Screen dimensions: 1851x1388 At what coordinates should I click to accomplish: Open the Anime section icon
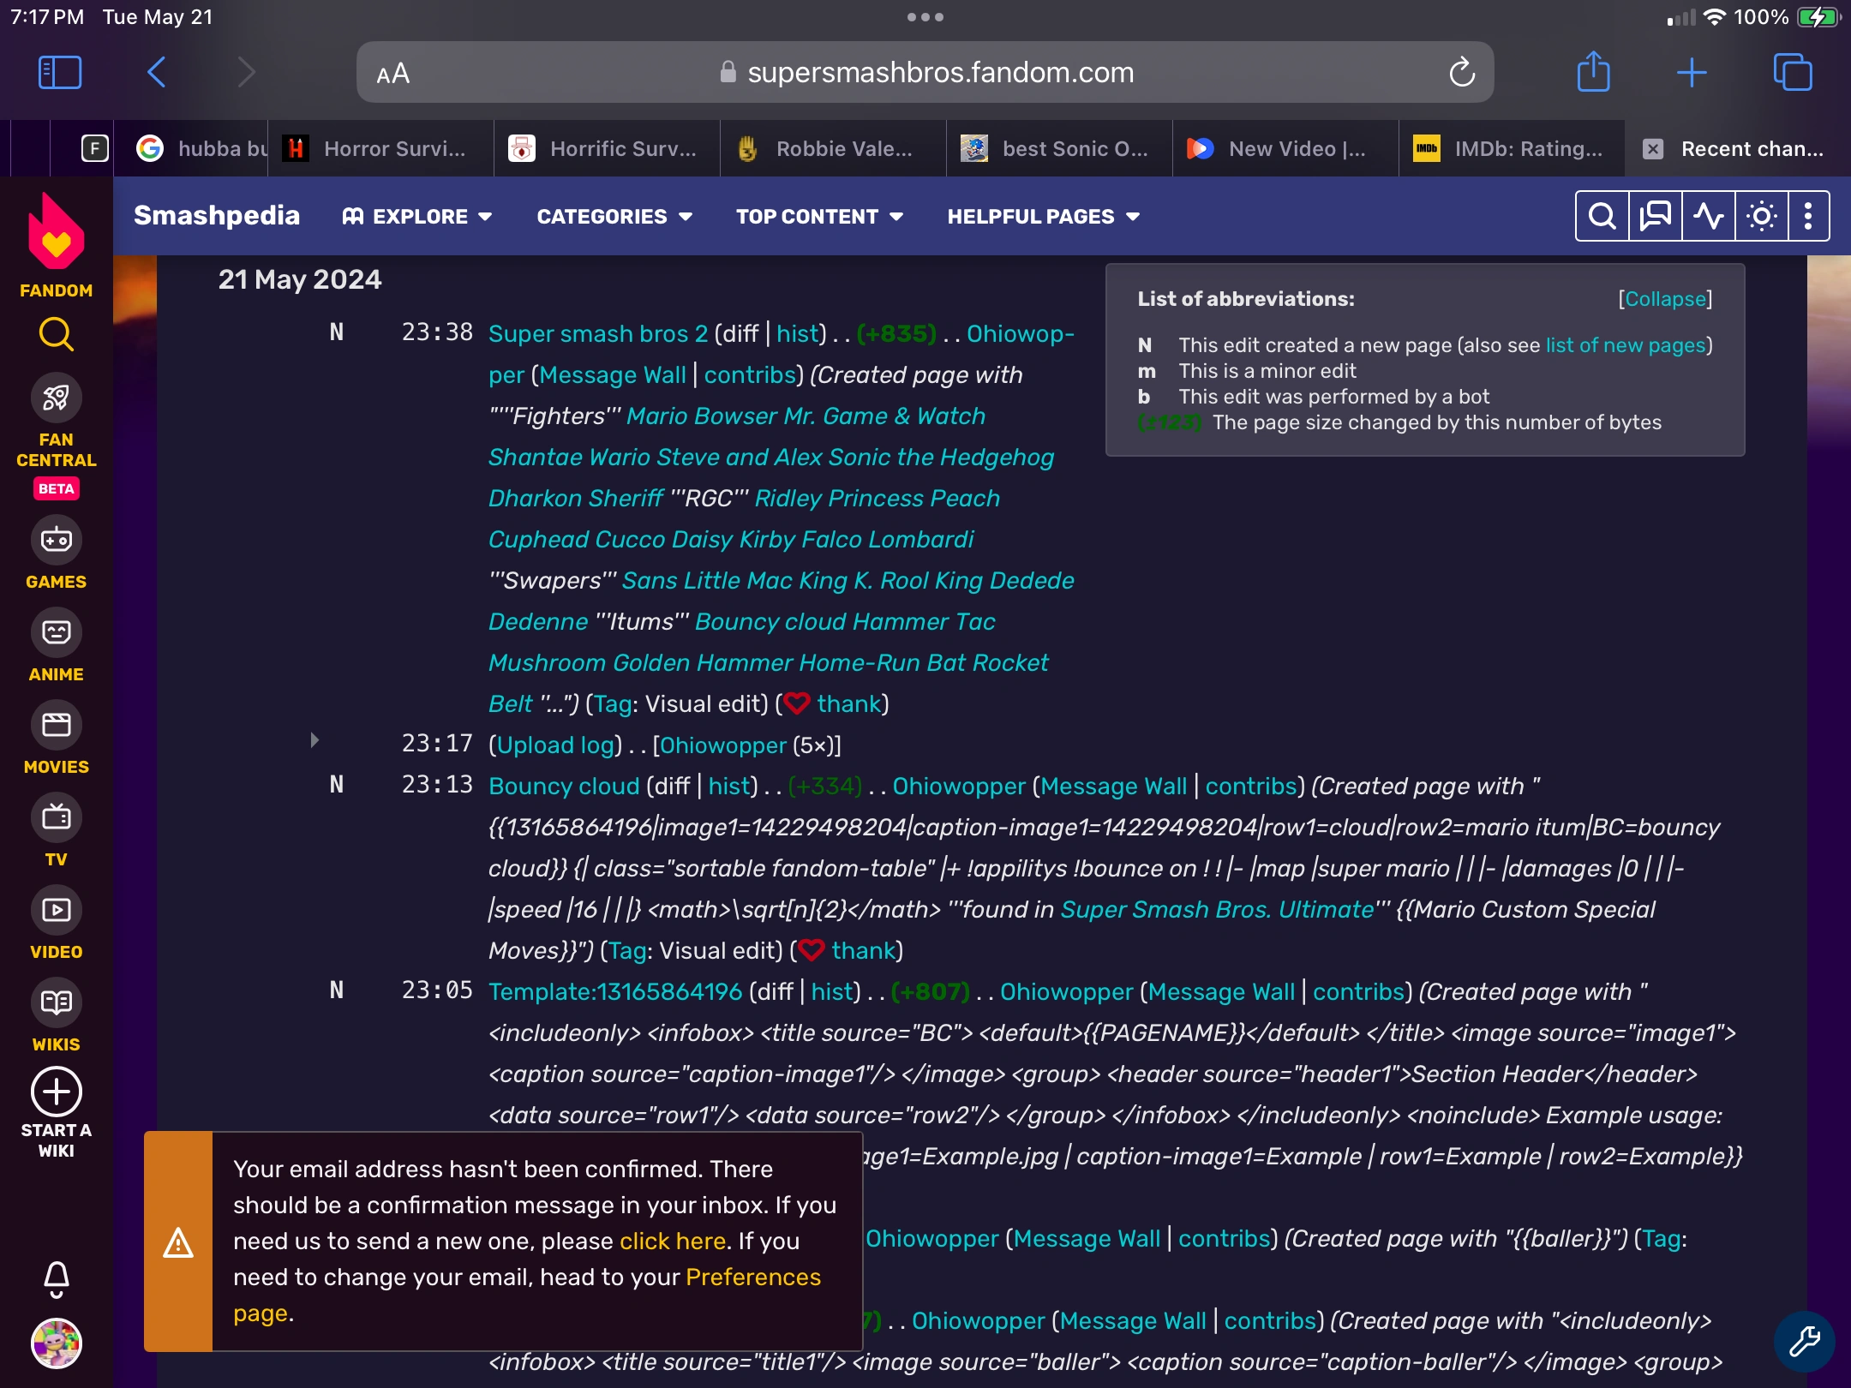pos(56,633)
